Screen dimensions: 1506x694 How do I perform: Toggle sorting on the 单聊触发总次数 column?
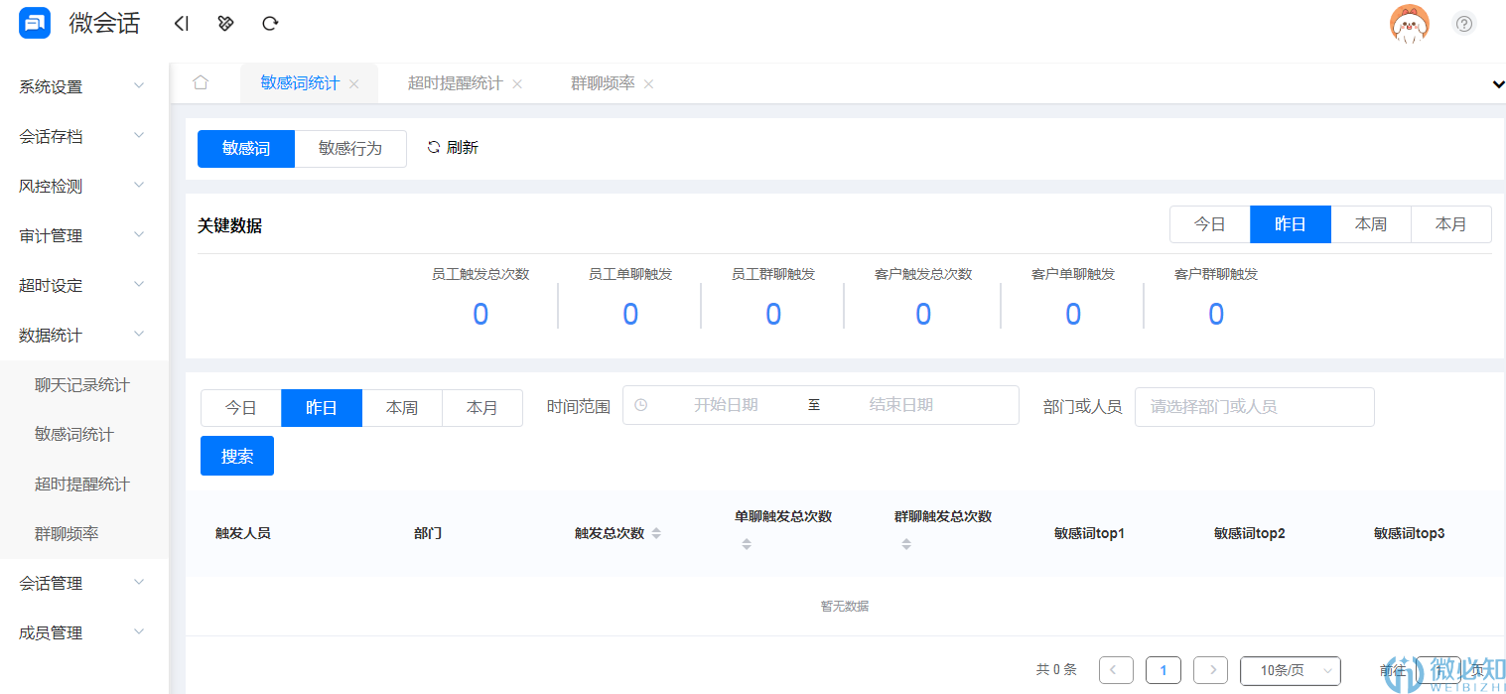(746, 542)
